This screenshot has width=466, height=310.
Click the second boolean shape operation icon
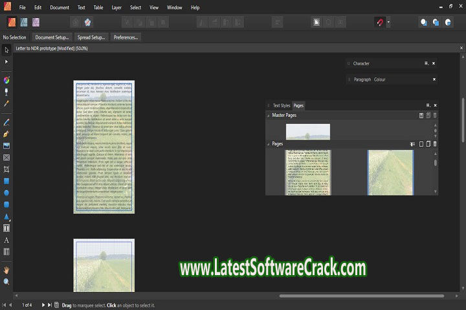(x=436, y=22)
